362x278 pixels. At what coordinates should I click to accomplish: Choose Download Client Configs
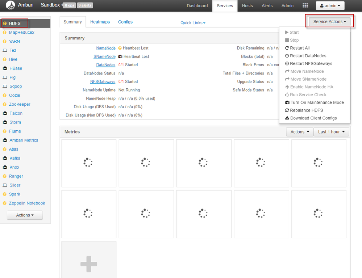click(x=311, y=118)
